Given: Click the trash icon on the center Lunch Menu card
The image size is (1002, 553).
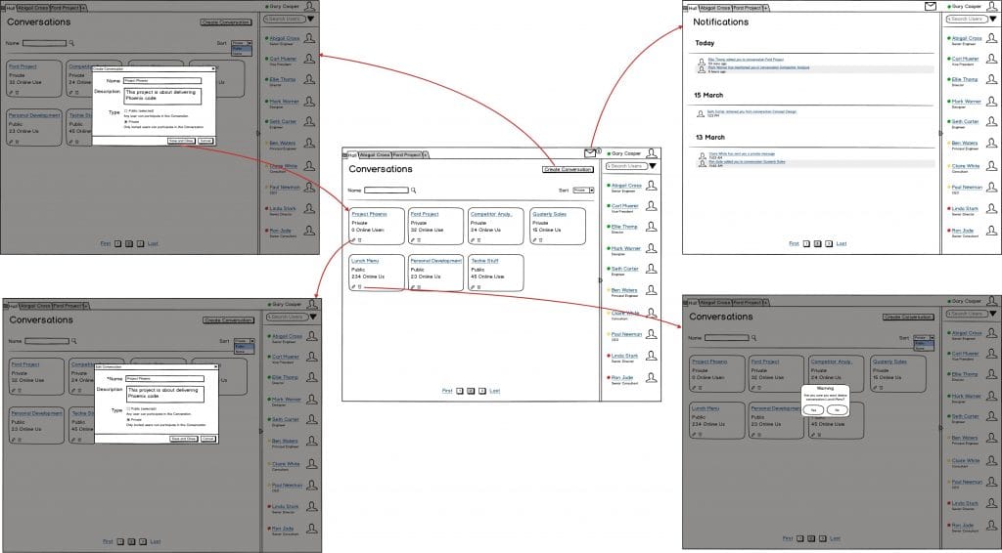Looking at the screenshot, I should [x=360, y=287].
